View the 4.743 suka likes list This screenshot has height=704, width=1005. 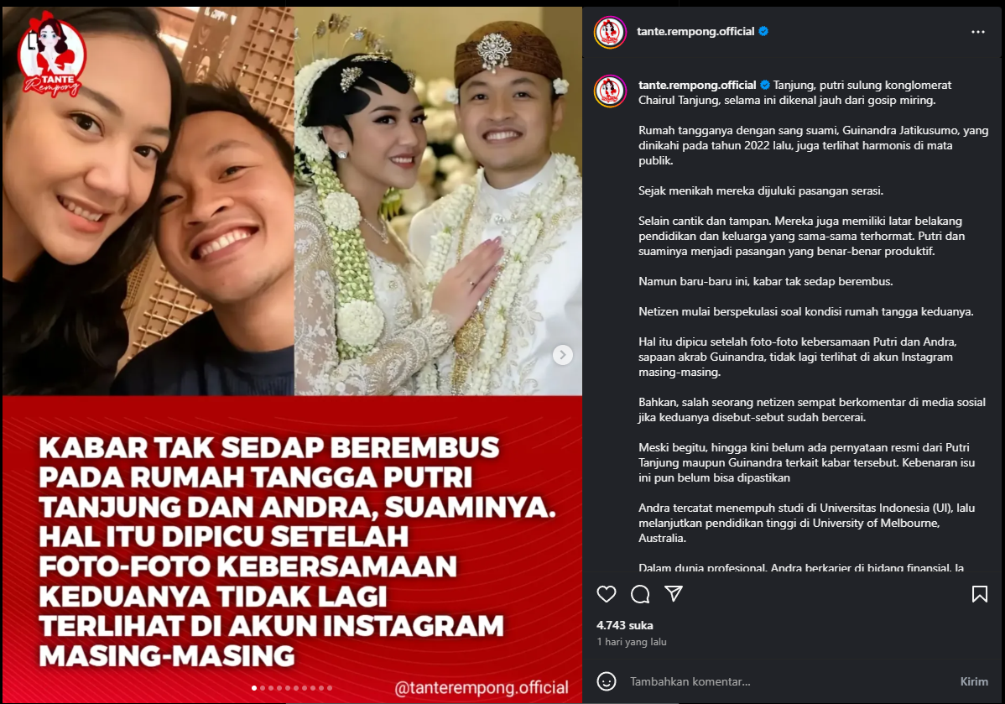pos(625,625)
